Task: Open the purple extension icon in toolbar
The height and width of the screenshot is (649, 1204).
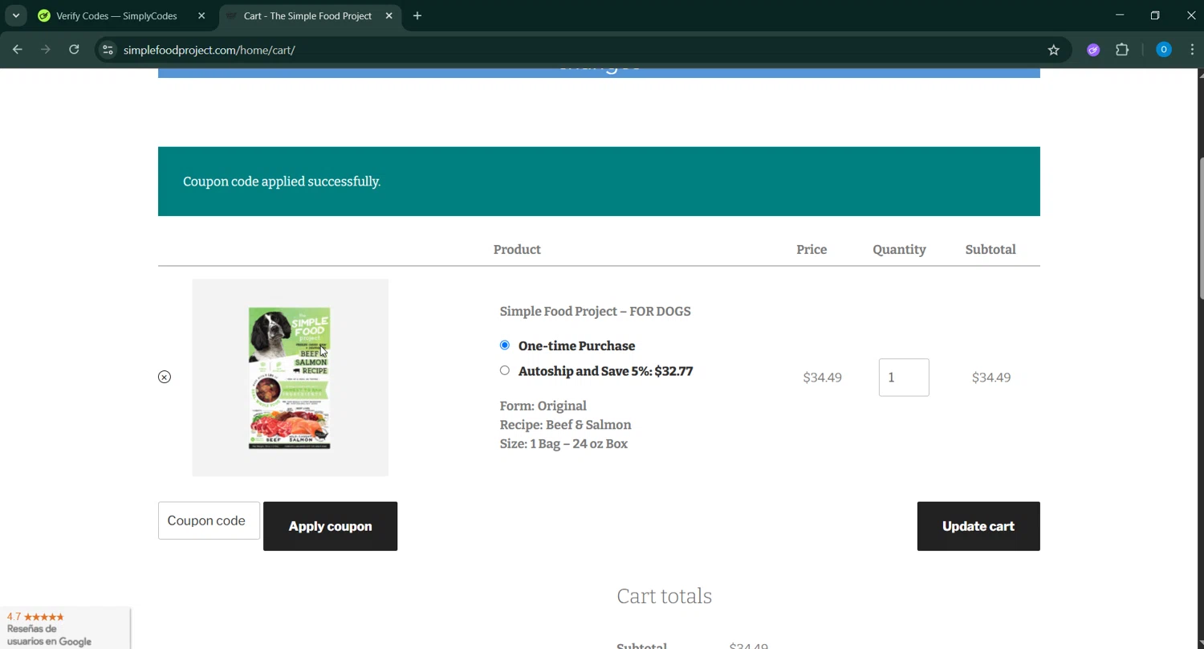Action: [1093, 50]
